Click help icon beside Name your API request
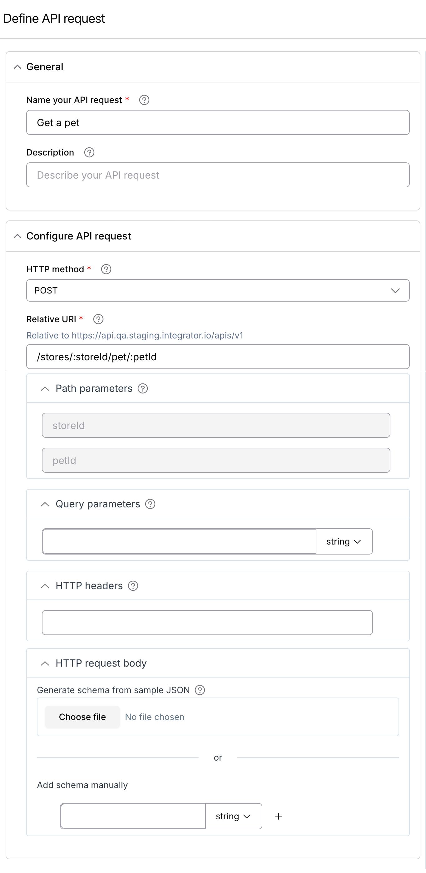The height and width of the screenshot is (873, 426). click(144, 100)
